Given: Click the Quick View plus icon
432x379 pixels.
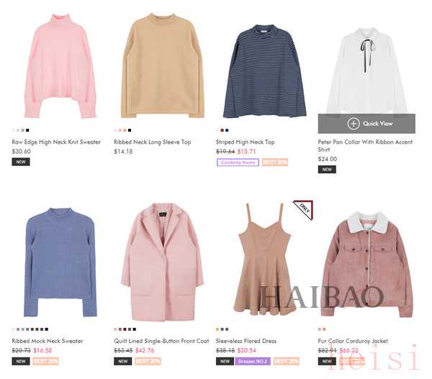Looking at the screenshot, I should 354,124.
